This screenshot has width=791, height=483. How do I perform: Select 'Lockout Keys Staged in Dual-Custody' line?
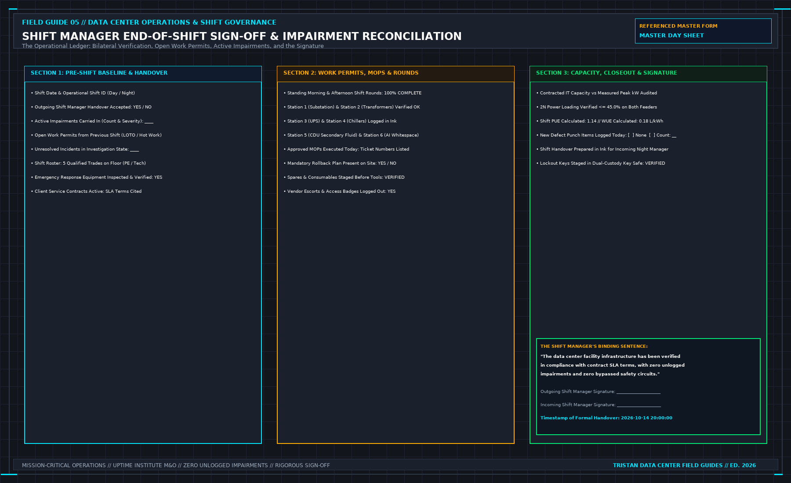601,163
